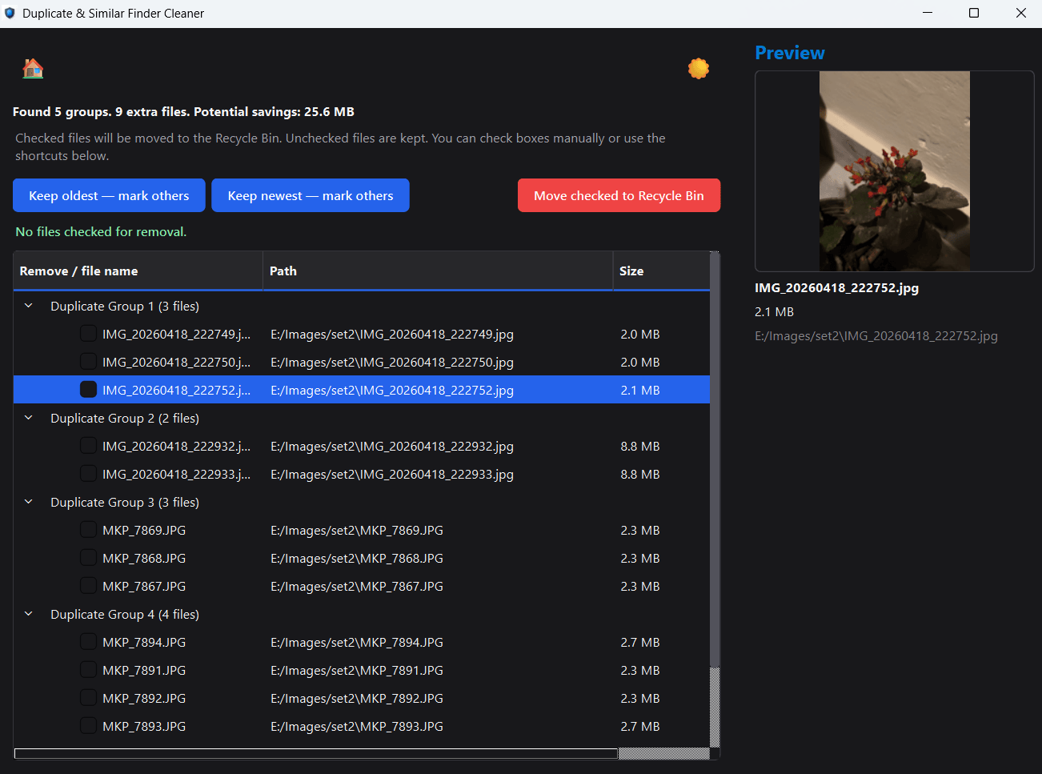Collapse Duplicate Group 3 chevron
The height and width of the screenshot is (774, 1042).
[29, 502]
